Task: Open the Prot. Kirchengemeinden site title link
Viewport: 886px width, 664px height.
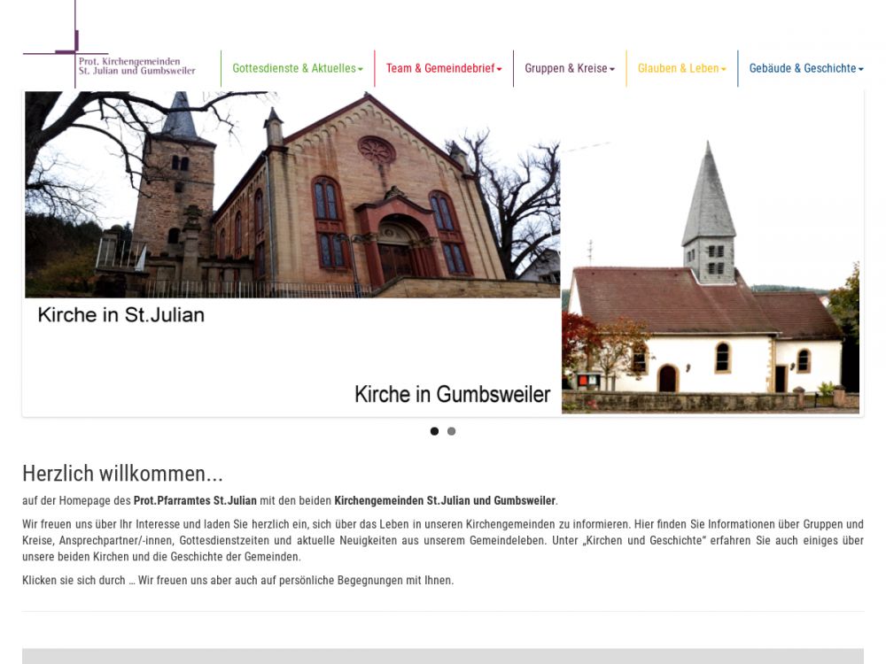Action: [136, 66]
